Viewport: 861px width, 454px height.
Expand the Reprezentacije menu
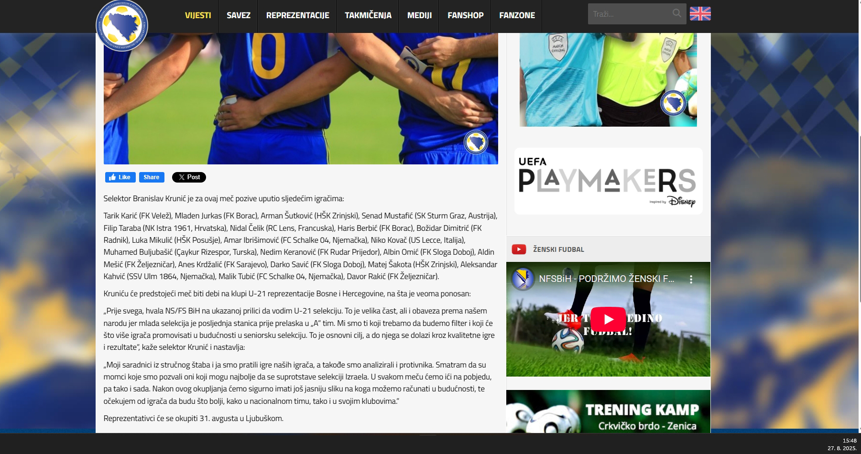297,15
